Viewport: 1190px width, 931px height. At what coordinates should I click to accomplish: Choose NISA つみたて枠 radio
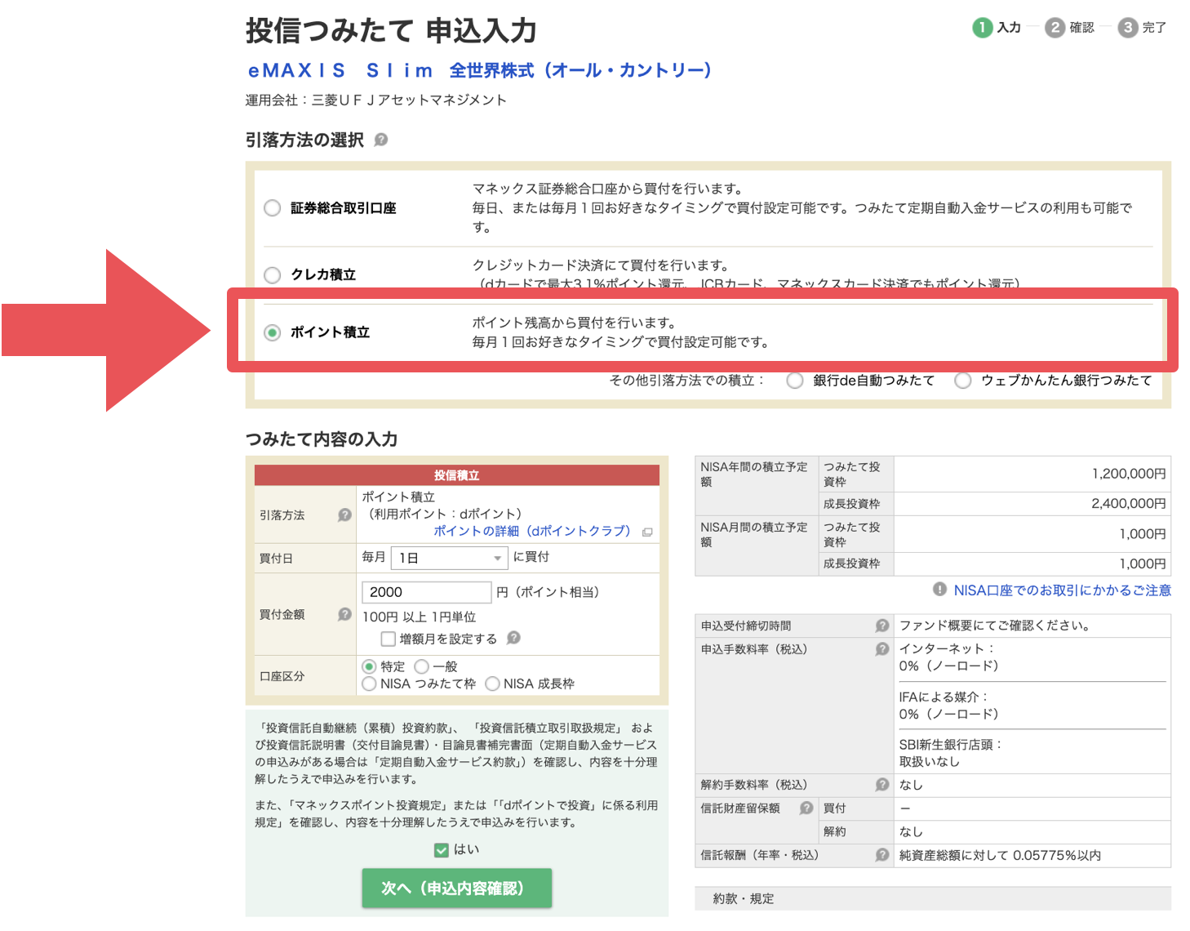pos(369,684)
